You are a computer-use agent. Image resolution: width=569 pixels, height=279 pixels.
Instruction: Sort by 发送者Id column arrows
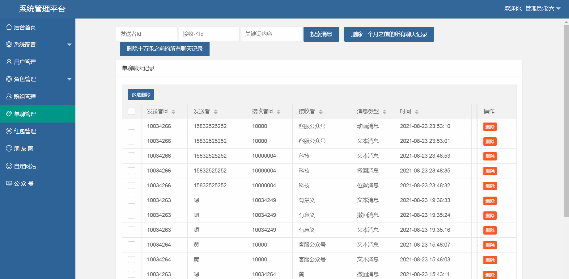click(173, 112)
